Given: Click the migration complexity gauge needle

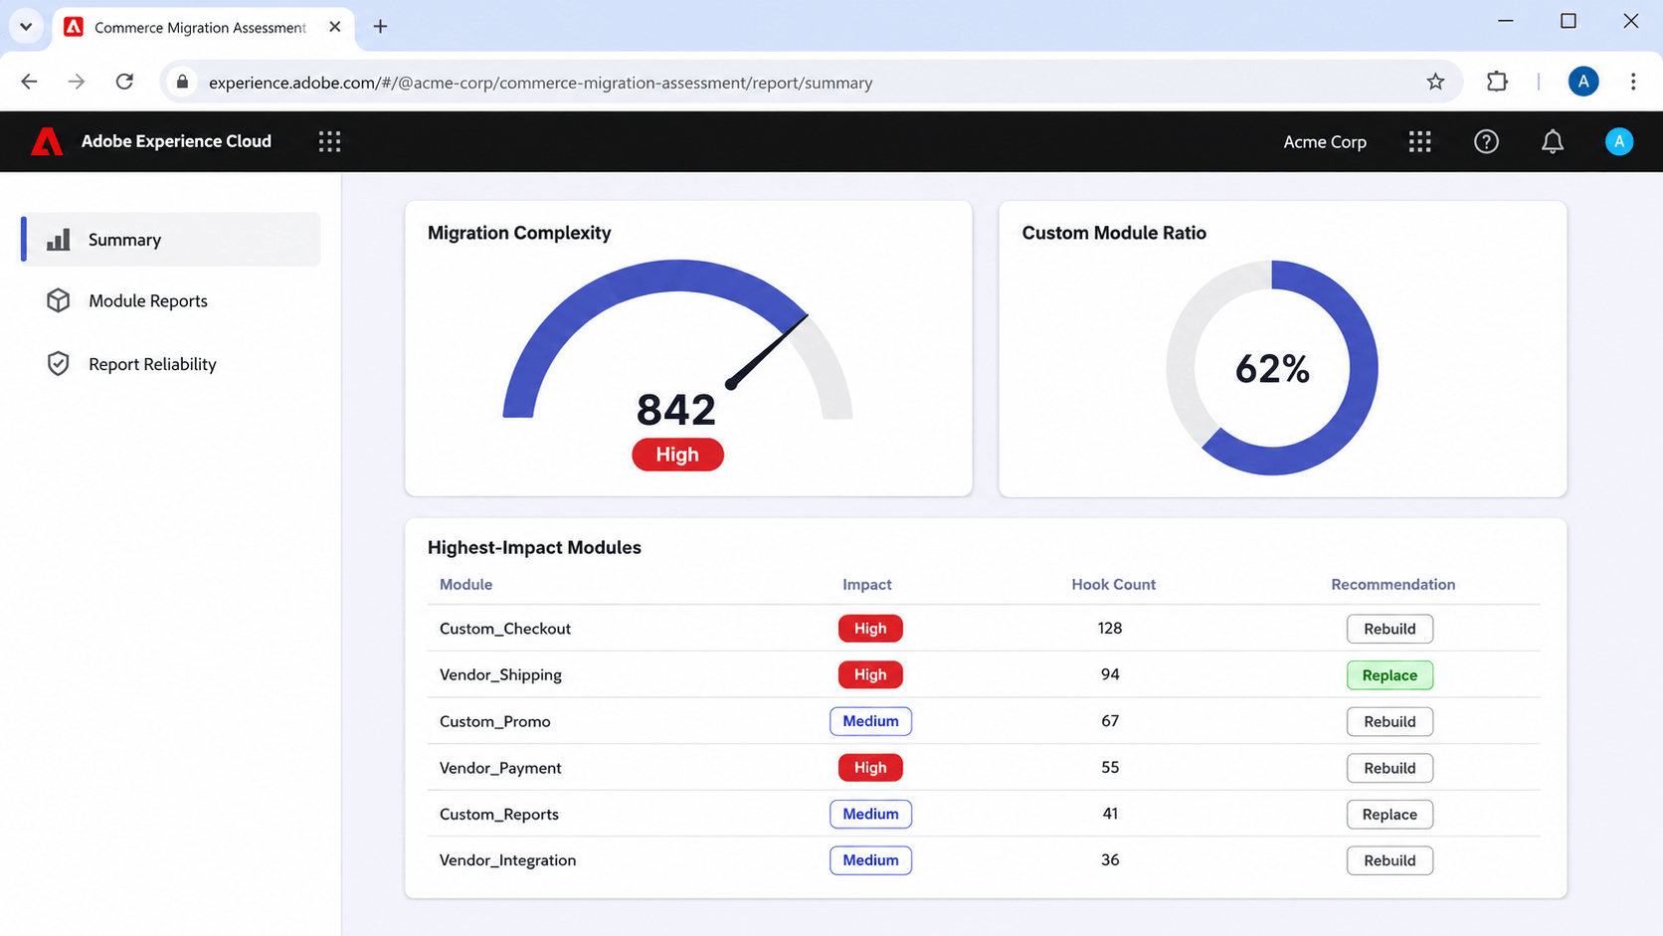Looking at the screenshot, I should click(x=767, y=350).
